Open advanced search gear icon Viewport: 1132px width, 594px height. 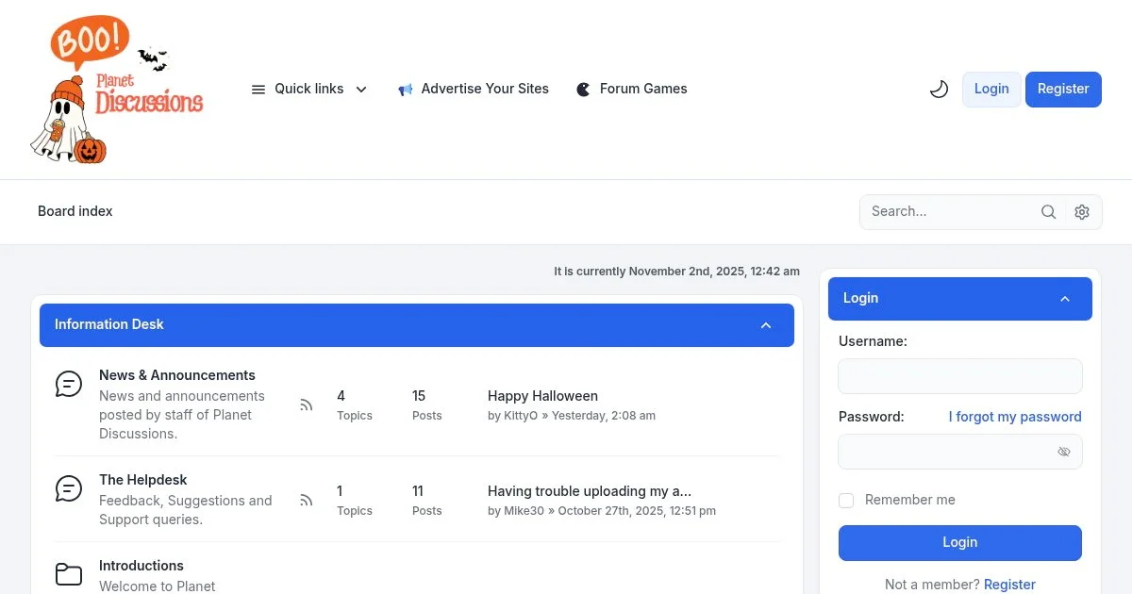[x=1082, y=212]
